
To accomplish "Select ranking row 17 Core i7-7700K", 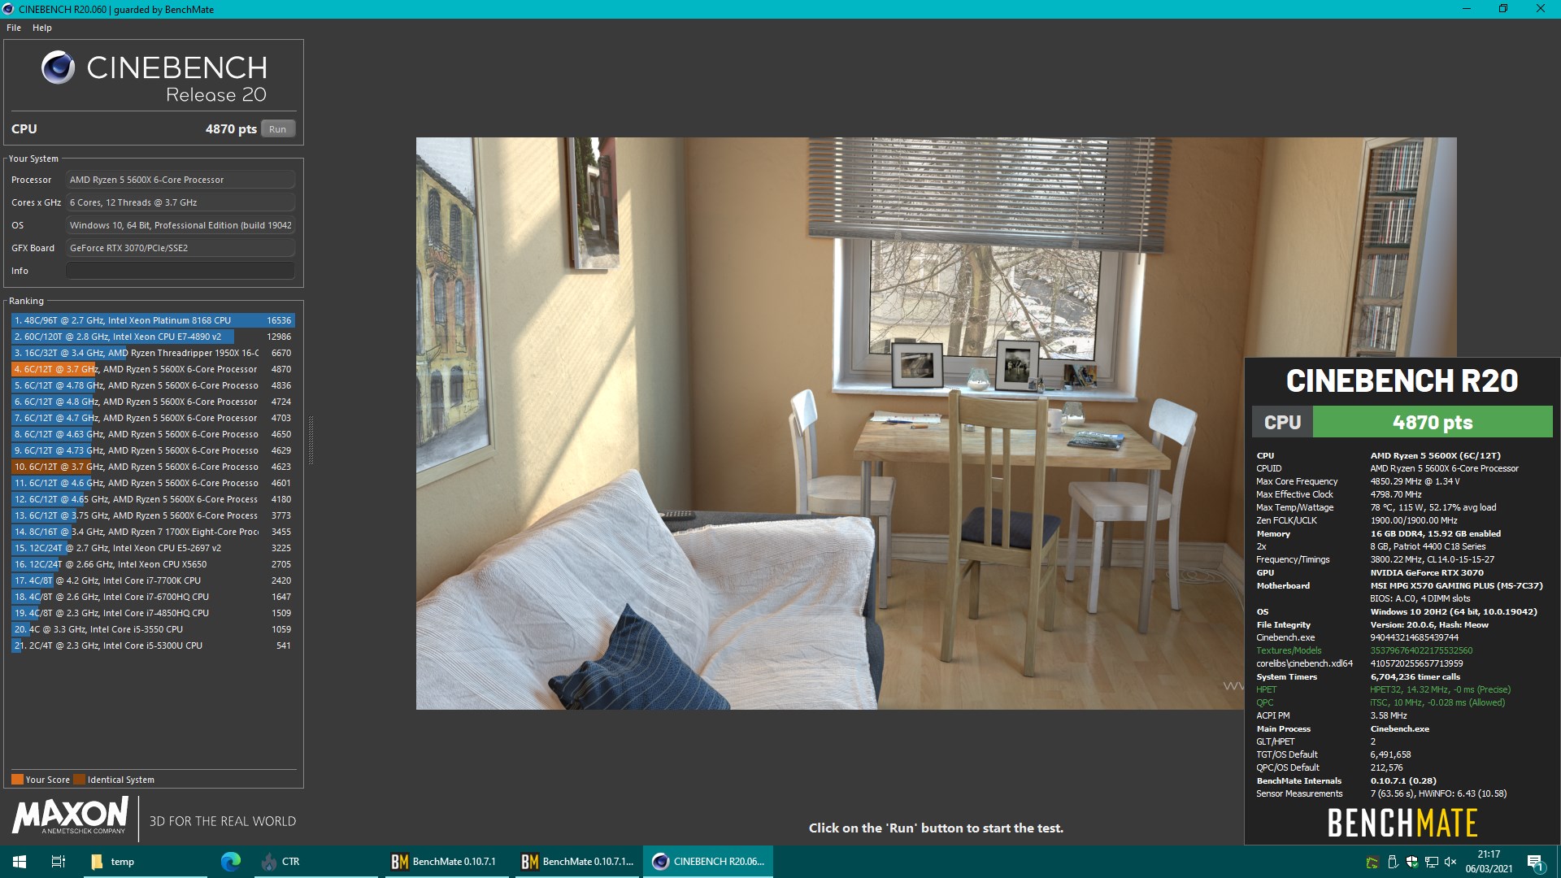I will point(153,580).
